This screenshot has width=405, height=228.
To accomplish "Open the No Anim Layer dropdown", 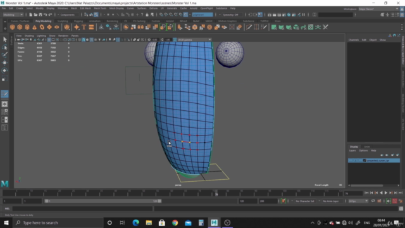I will click(x=332, y=201).
